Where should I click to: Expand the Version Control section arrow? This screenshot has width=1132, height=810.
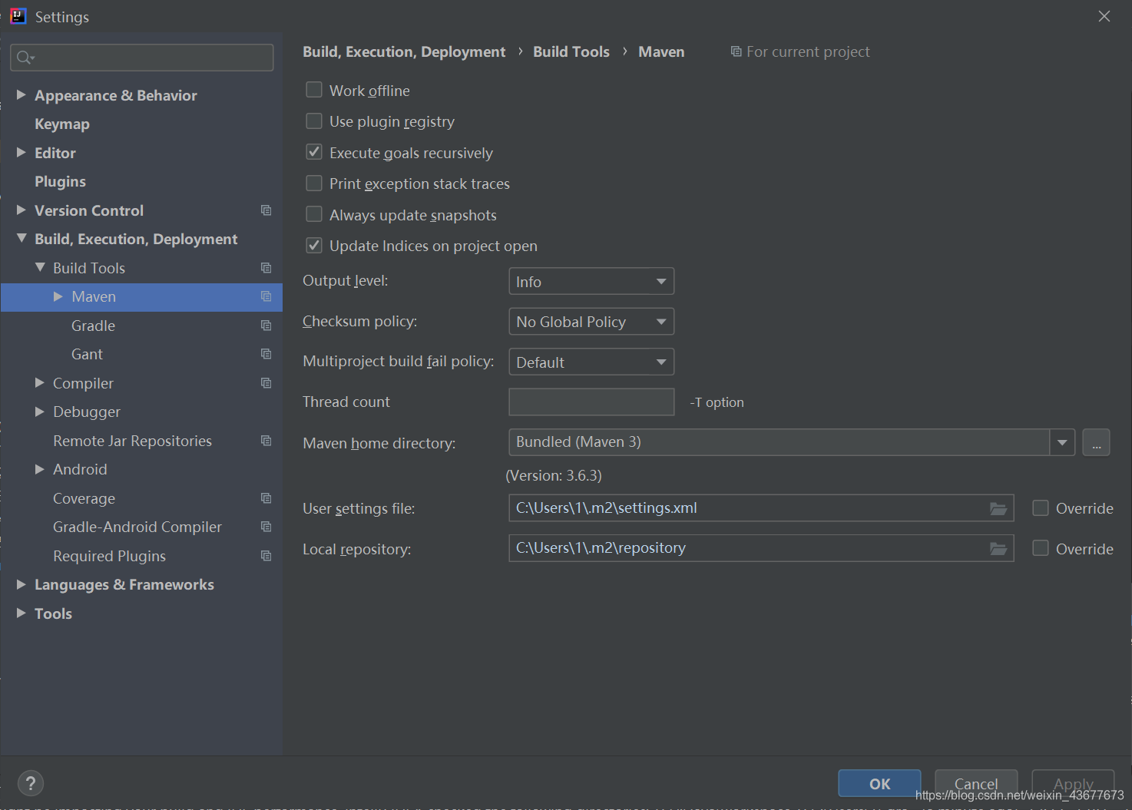click(22, 210)
